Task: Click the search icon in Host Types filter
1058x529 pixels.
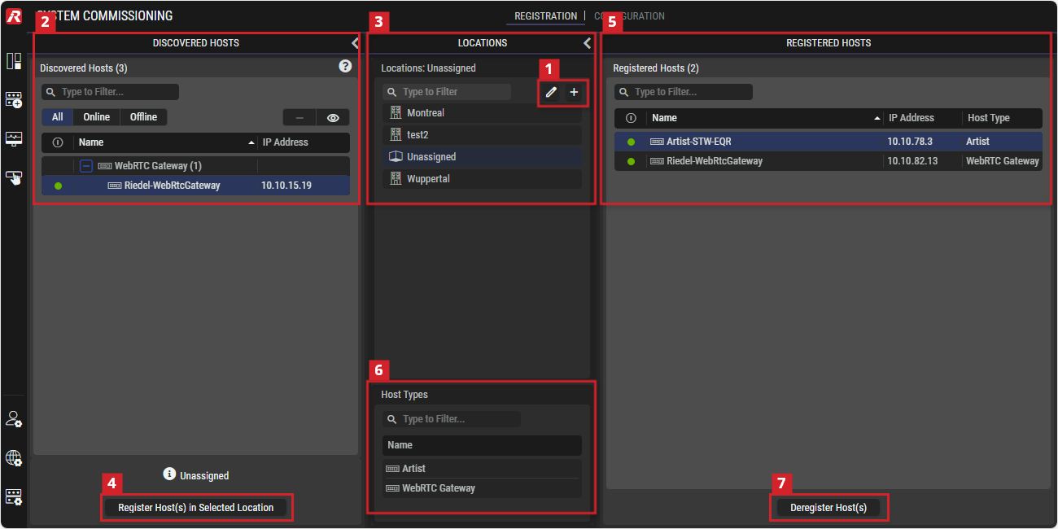Action: click(392, 419)
